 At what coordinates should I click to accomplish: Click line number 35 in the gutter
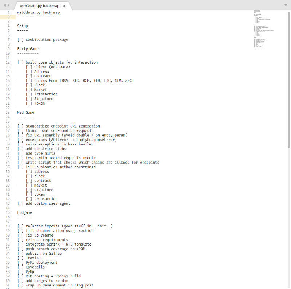[x=8, y=167]
